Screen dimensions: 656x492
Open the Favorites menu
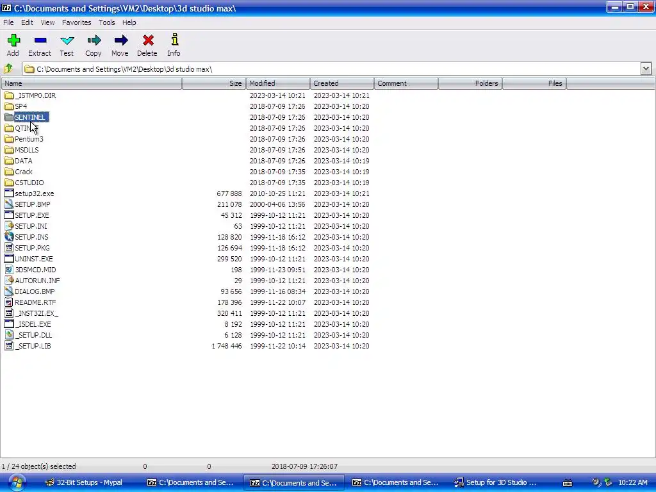point(77,22)
